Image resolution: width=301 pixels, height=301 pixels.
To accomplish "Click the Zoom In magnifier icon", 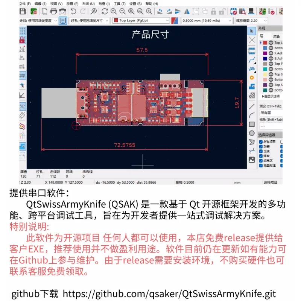I will [114, 11].
